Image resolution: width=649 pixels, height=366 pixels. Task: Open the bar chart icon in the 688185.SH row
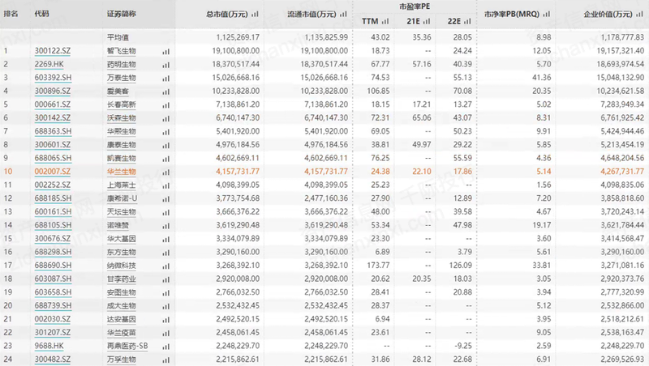click(166, 199)
